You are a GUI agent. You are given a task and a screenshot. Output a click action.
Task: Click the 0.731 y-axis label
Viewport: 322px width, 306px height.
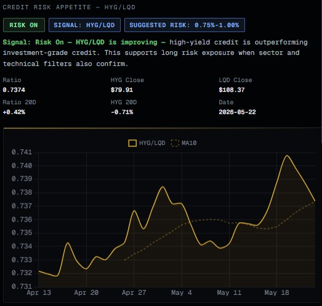click(x=22, y=286)
